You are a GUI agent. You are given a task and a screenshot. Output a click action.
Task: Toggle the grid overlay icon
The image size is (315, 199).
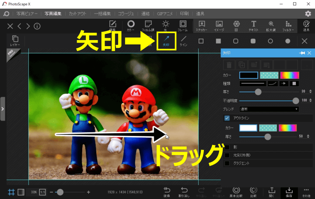tap(11, 192)
